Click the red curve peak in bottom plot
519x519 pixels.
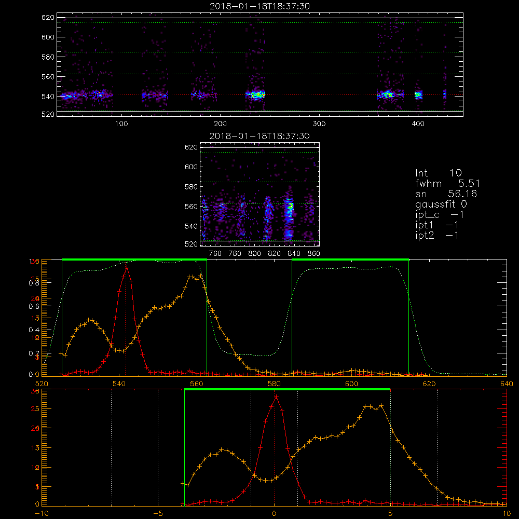tap(276, 397)
